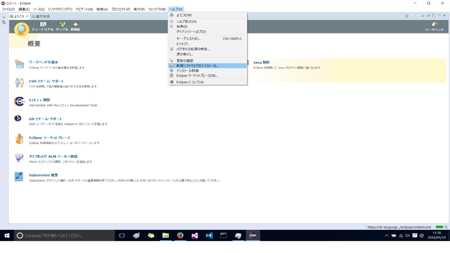
Task: Click the overview globe icon
Action: [x=22, y=29]
